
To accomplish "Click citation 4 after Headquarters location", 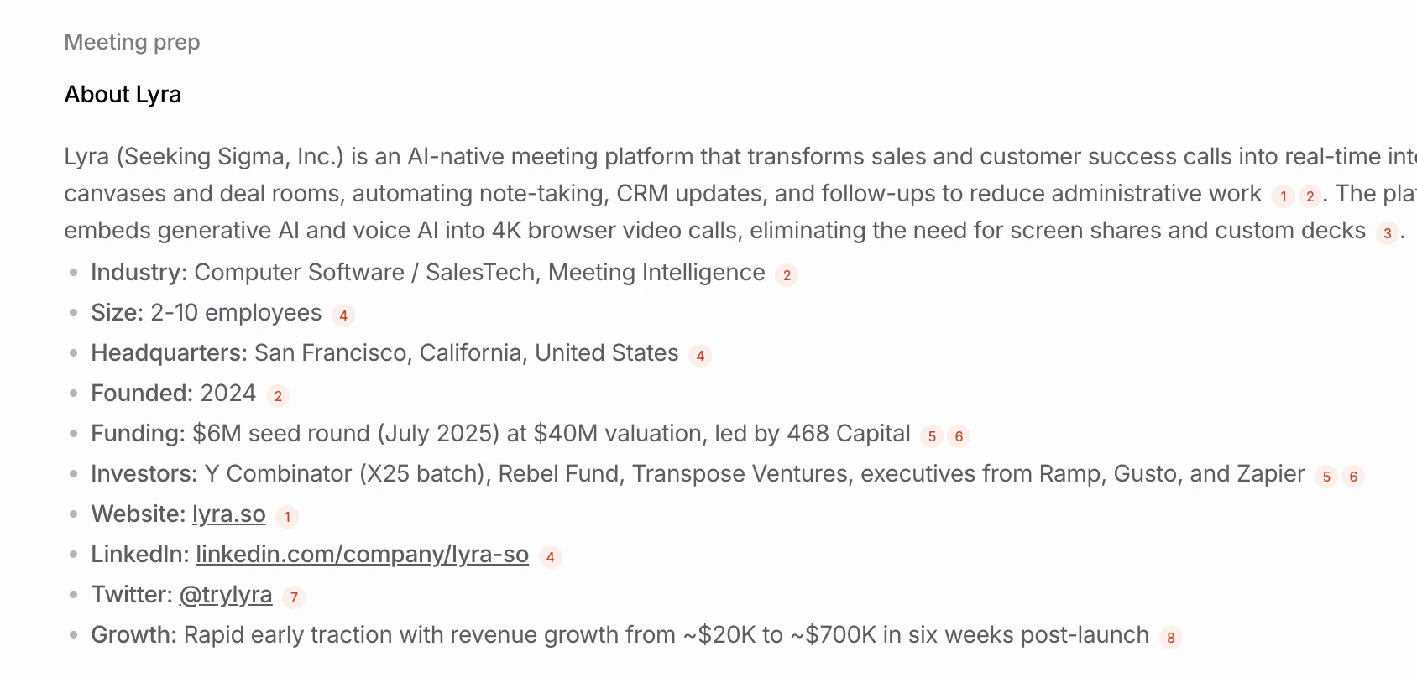I will pos(700,356).
